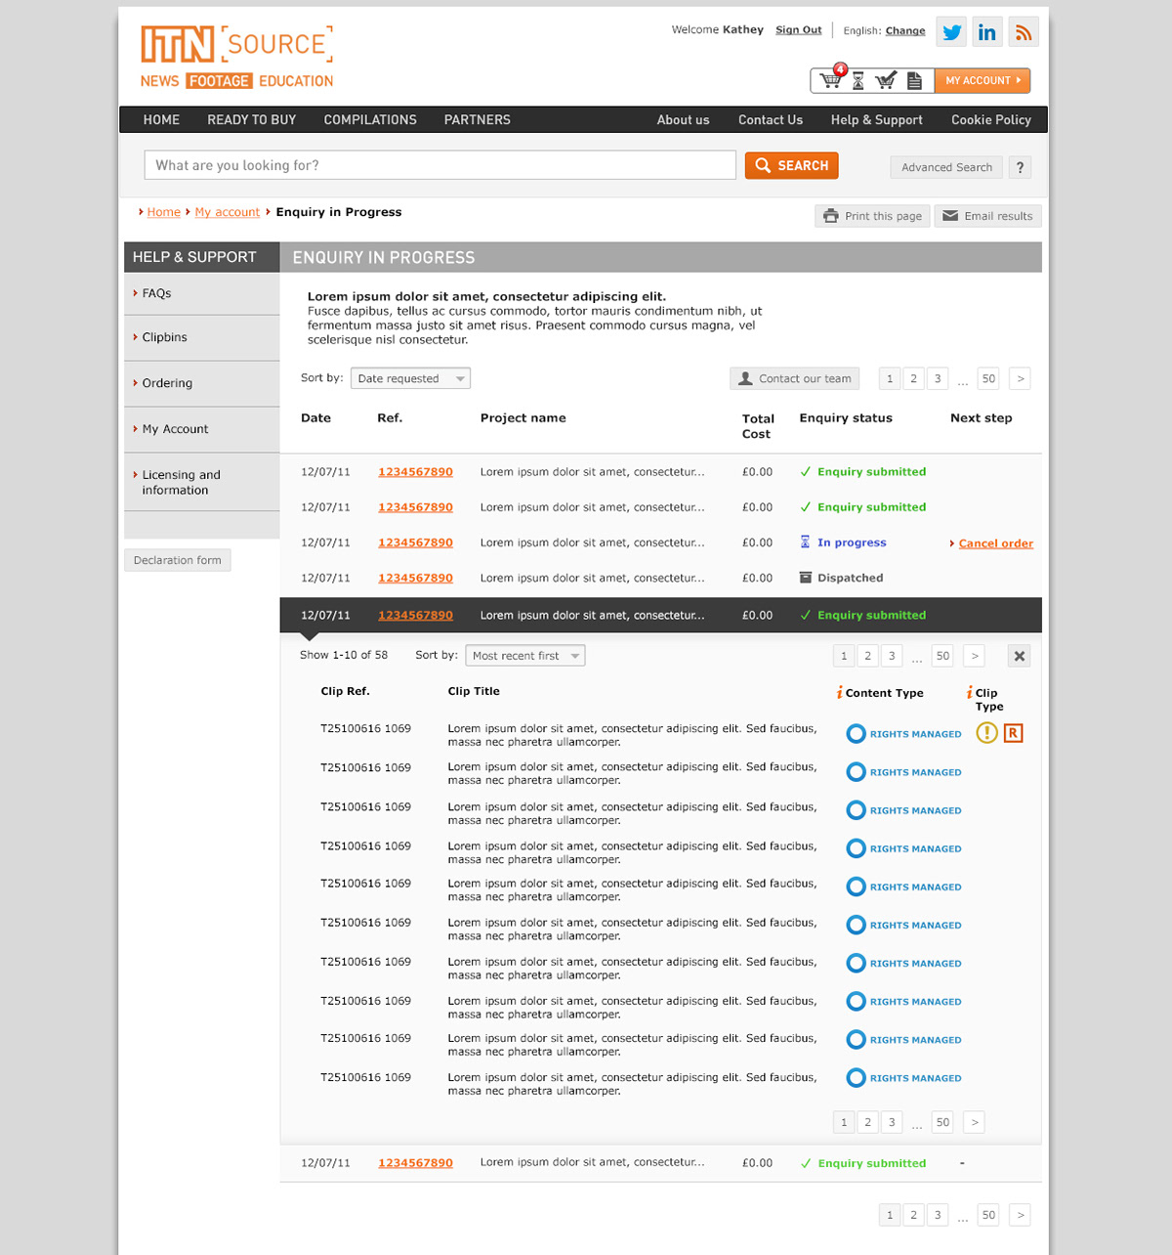1172x1255 pixels.
Task: Click the orange R clip type icon
Action: pyautogui.click(x=1013, y=732)
